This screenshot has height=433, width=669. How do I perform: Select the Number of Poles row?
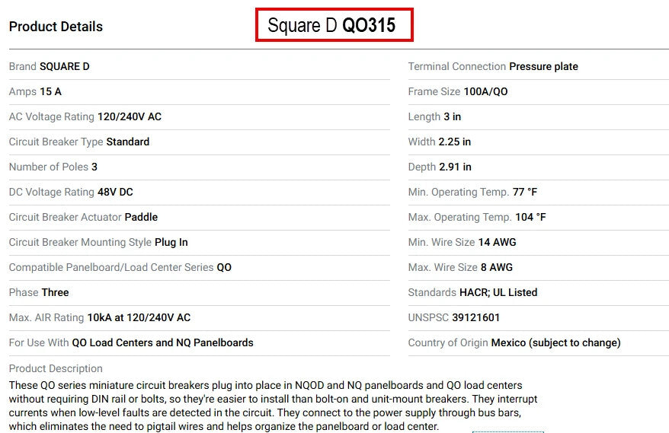(53, 167)
